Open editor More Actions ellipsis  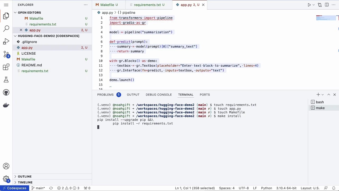pos(334,5)
